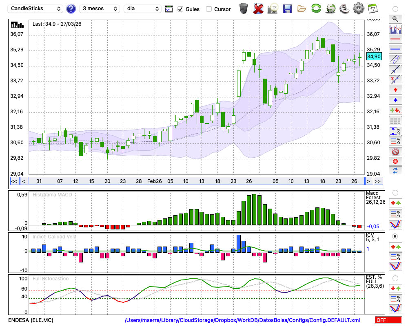Click the camera snapshot icon

(x=273, y=8)
